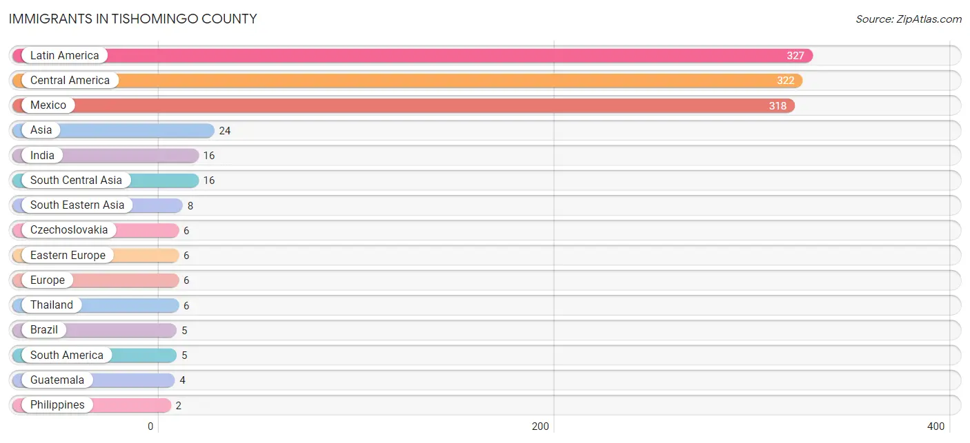This screenshot has height=443, width=970.
Task: Select the Central America label
Action: pyautogui.click(x=70, y=80)
